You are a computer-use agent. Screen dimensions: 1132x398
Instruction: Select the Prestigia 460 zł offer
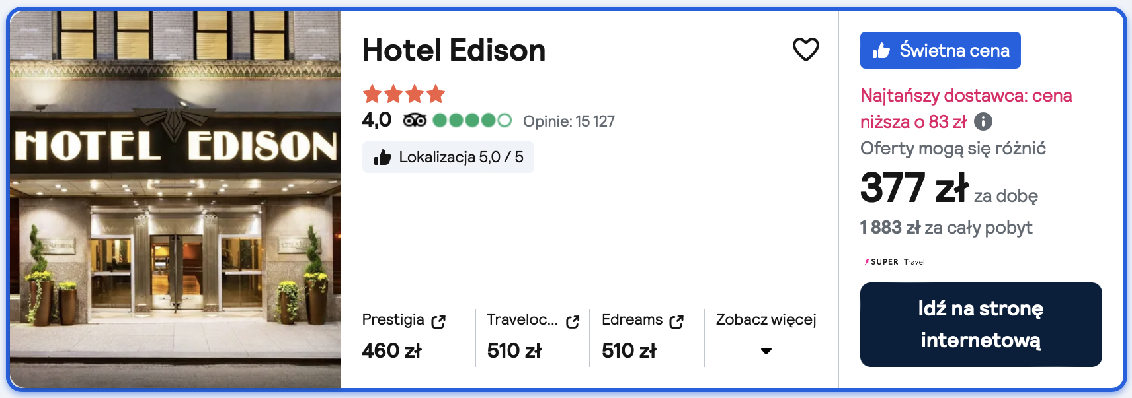[x=391, y=350]
